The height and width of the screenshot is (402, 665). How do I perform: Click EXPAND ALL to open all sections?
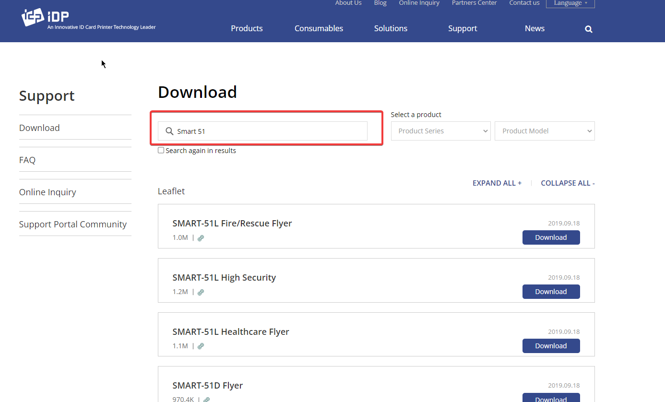tap(497, 183)
